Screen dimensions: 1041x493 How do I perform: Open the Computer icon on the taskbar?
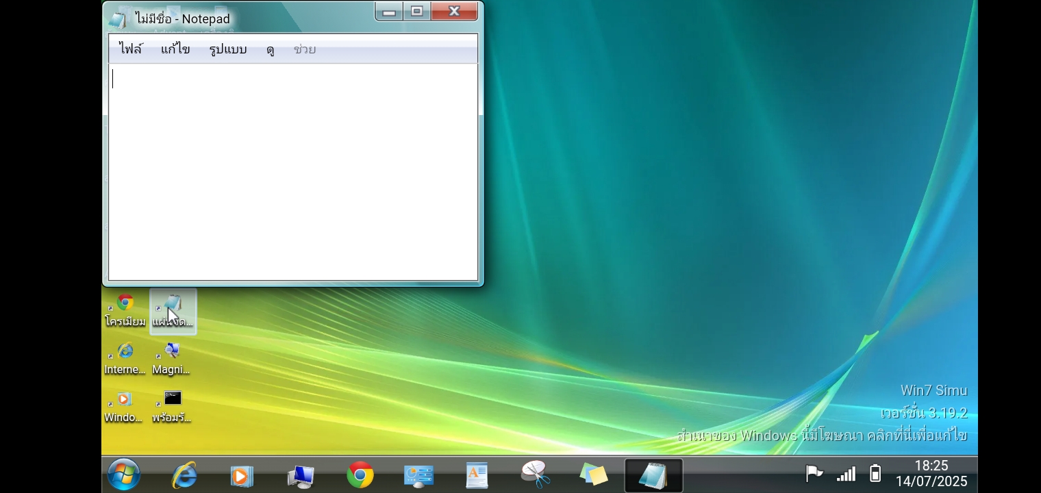301,476
